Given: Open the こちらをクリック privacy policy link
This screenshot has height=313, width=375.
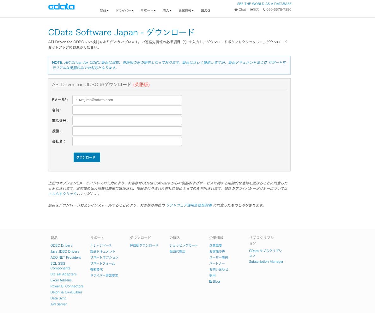Looking at the screenshot, I should point(63,194).
